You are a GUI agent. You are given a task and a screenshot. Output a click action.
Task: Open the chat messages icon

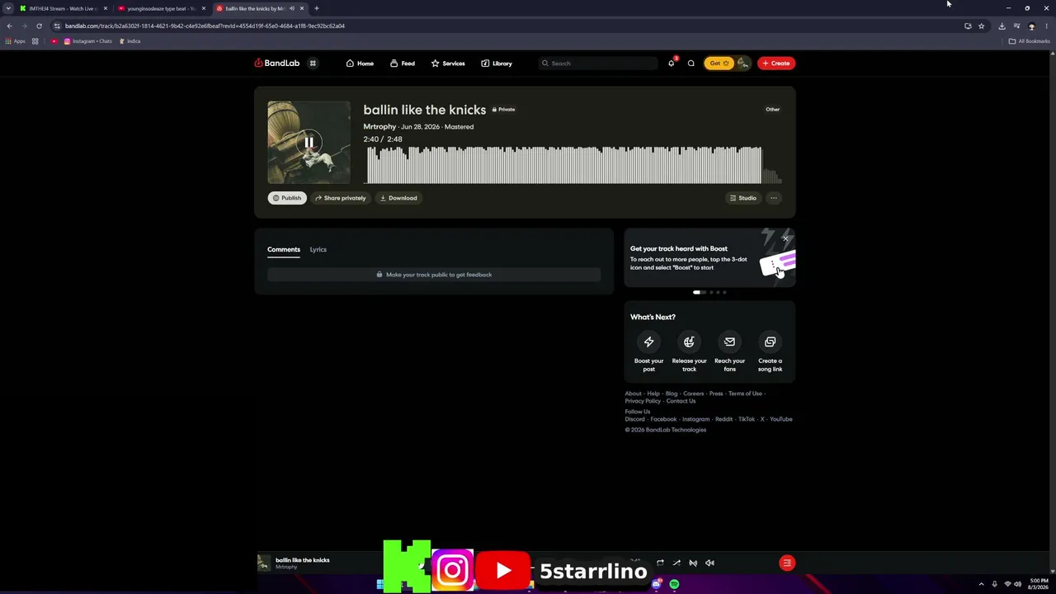pyautogui.click(x=691, y=64)
